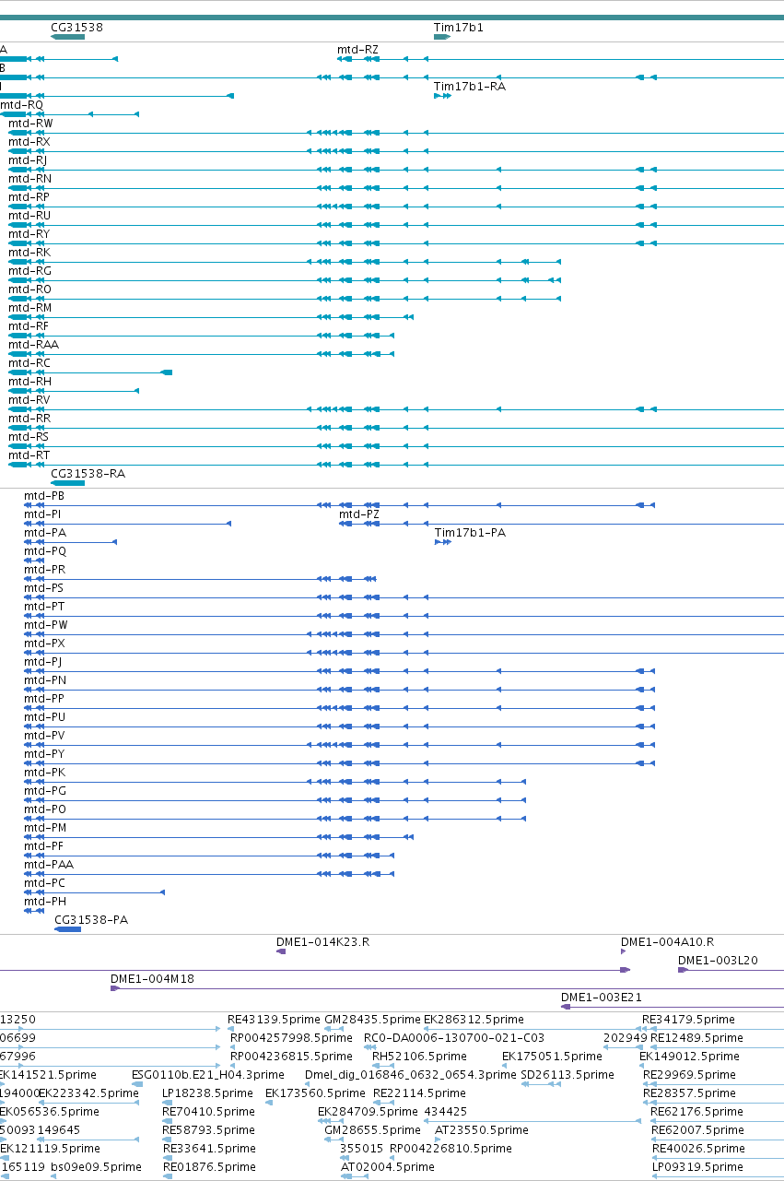Click the blue CG31538-PA protein glyph

coord(68,929)
